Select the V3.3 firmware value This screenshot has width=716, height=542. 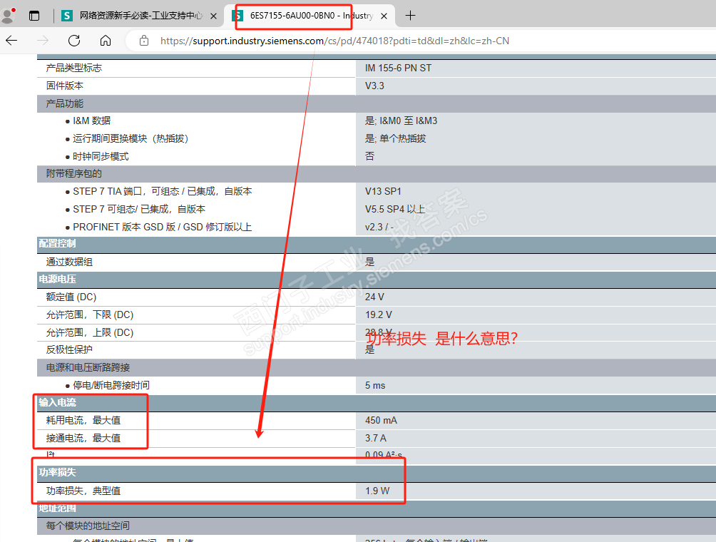coord(374,86)
